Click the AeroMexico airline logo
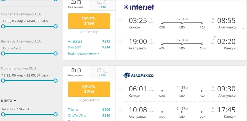This screenshot has width=247, height=121. click(139, 75)
